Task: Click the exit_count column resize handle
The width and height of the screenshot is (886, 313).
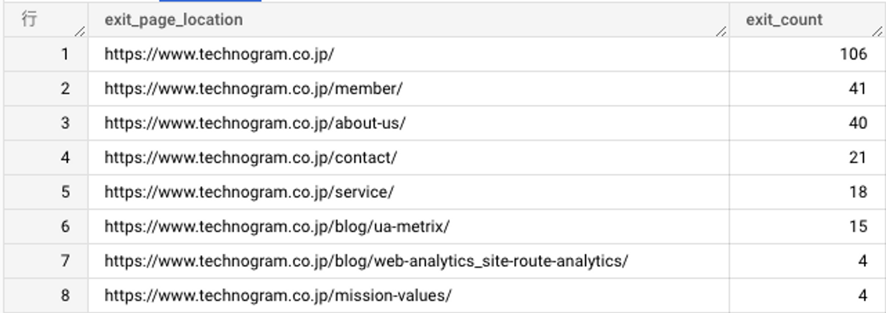Action: (x=877, y=31)
